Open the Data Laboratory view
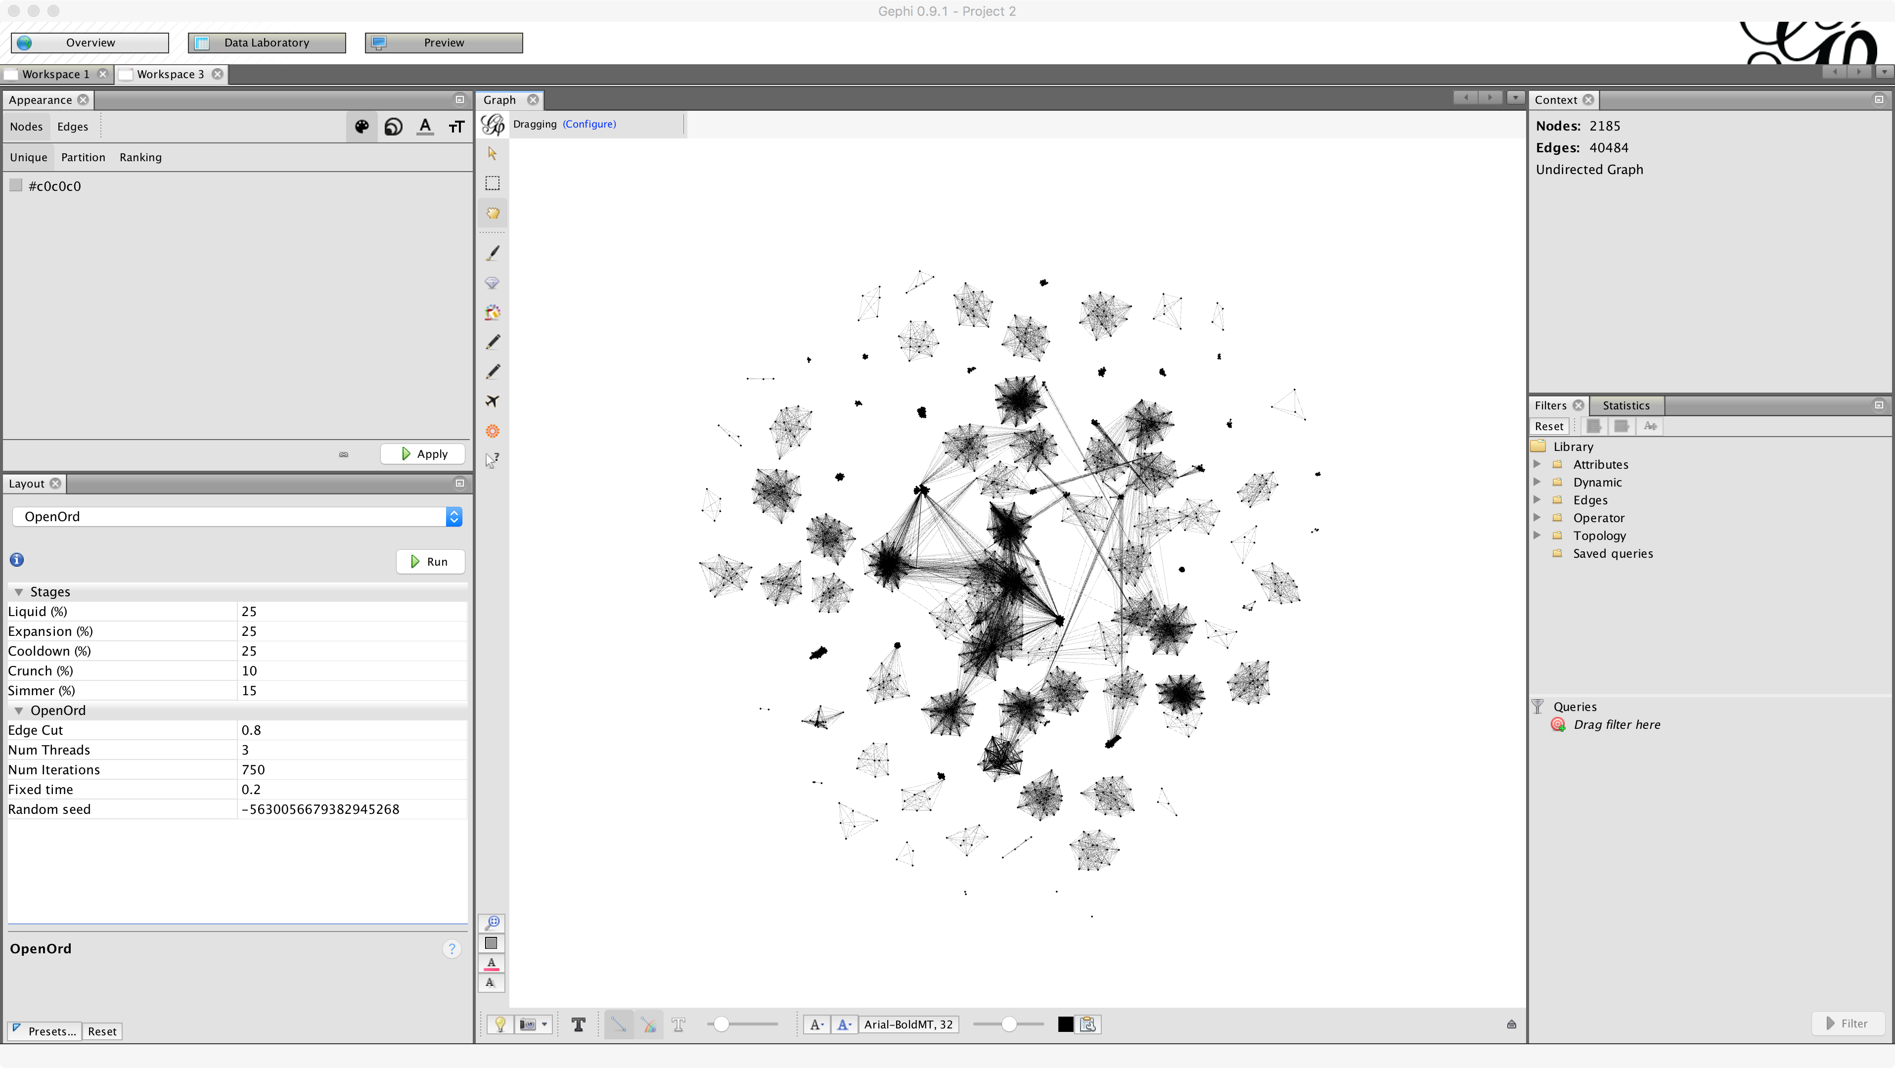Screen dimensions: 1895x1068 pyautogui.click(x=267, y=43)
